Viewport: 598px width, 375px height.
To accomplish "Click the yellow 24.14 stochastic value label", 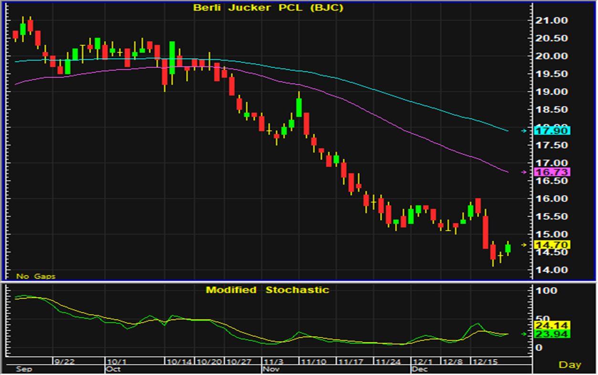I will click(x=553, y=326).
